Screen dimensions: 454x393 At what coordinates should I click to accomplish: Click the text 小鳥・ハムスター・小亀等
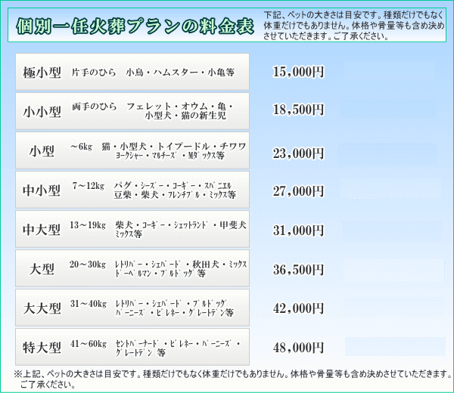click(180, 72)
